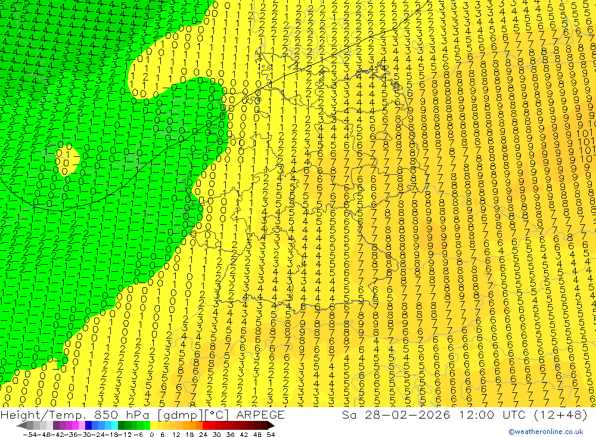Image resolution: width=596 pixels, height=437 pixels.
Task: Click the cyan legend swatch near -18
Action: pos(114,426)
